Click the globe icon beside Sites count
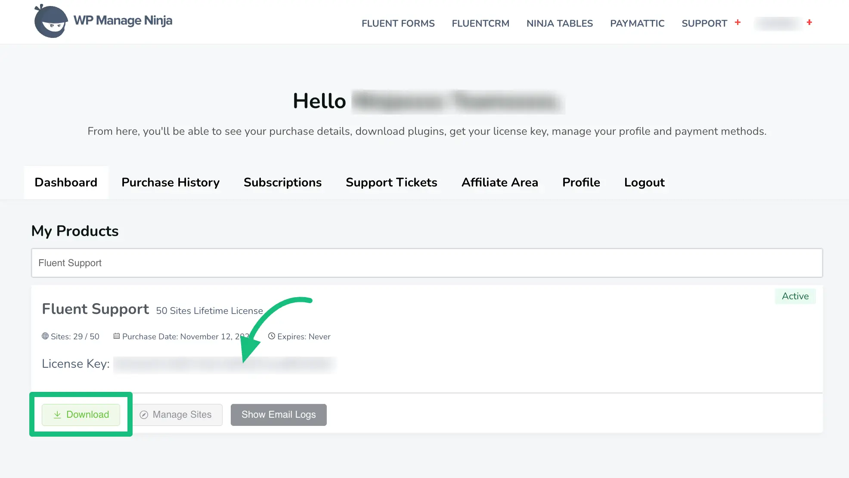The height and width of the screenshot is (478, 849). 45,336
